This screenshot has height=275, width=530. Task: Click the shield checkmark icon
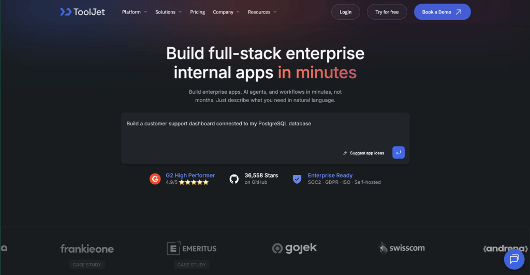coord(297,179)
